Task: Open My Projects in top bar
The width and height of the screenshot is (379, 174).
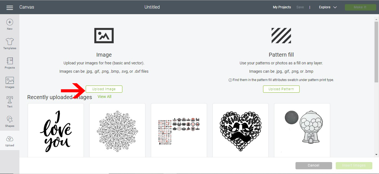Action: [282, 7]
